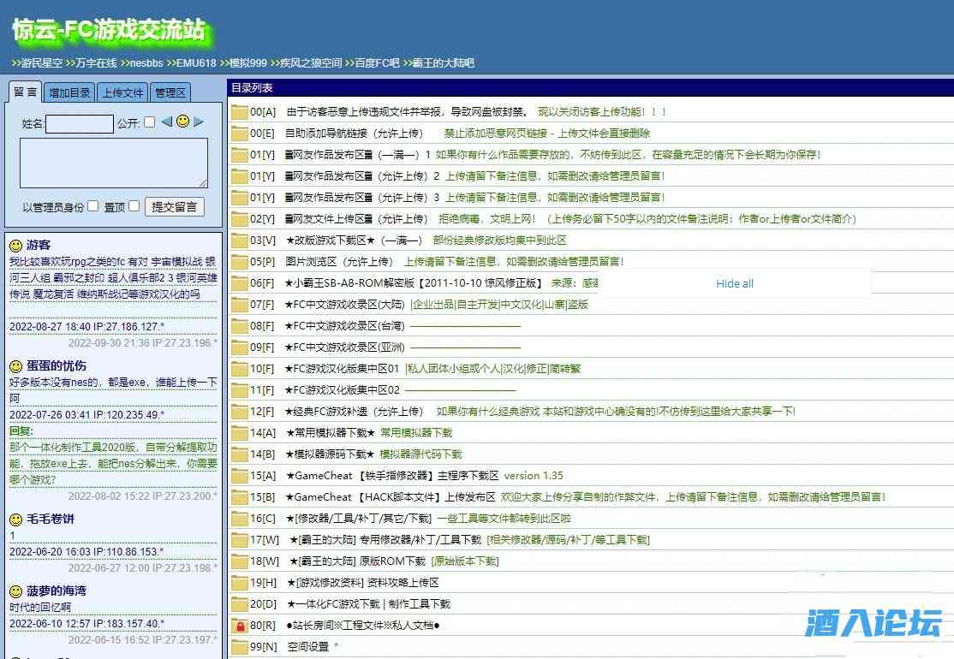Click folder icon next to 99[N] 空间设置
This screenshot has height=659, width=954.
[239, 647]
